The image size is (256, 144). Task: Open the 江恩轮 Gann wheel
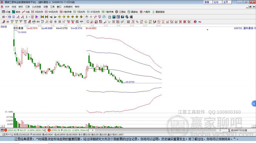(x=120, y=12)
